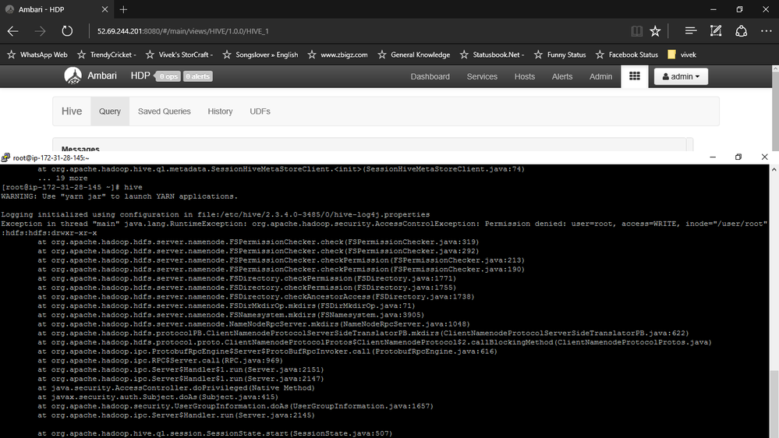Add page to favorites star
The image size is (779, 438).
click(x=655, y=31)
